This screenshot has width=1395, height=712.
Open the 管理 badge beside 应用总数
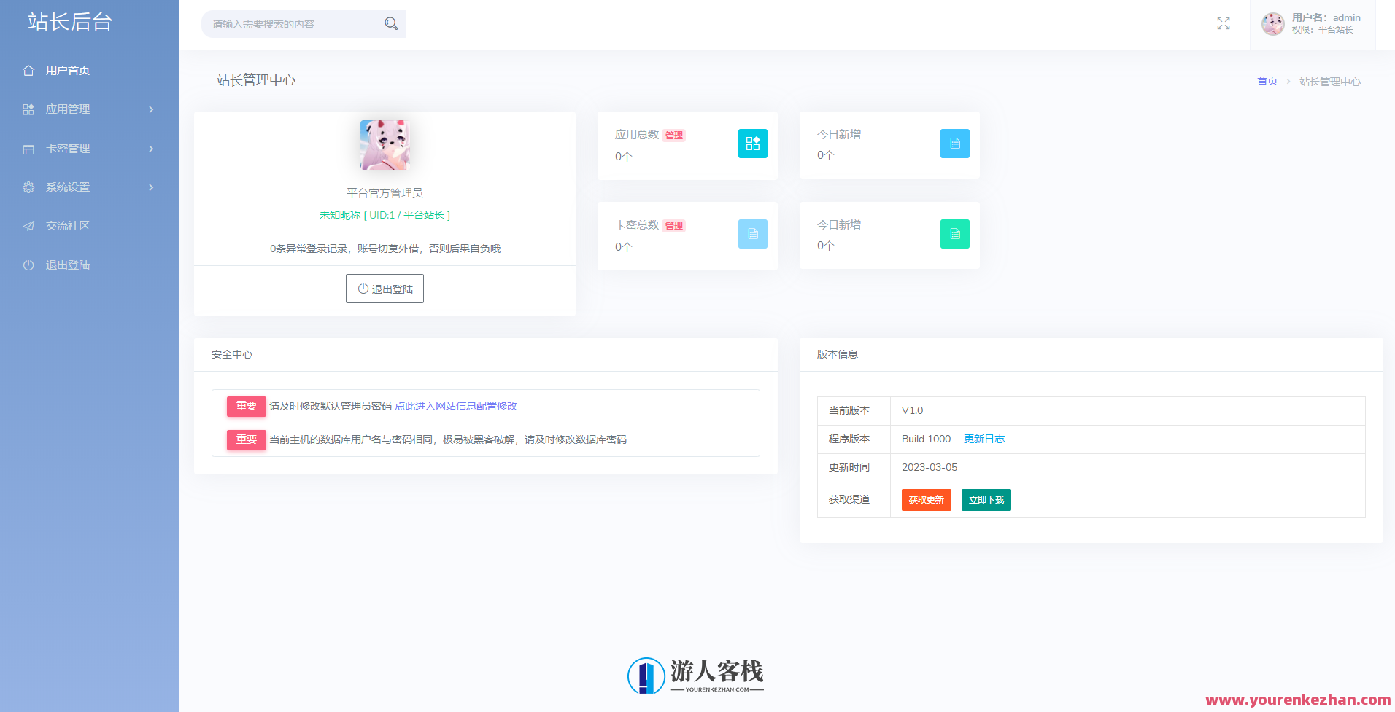674,135
